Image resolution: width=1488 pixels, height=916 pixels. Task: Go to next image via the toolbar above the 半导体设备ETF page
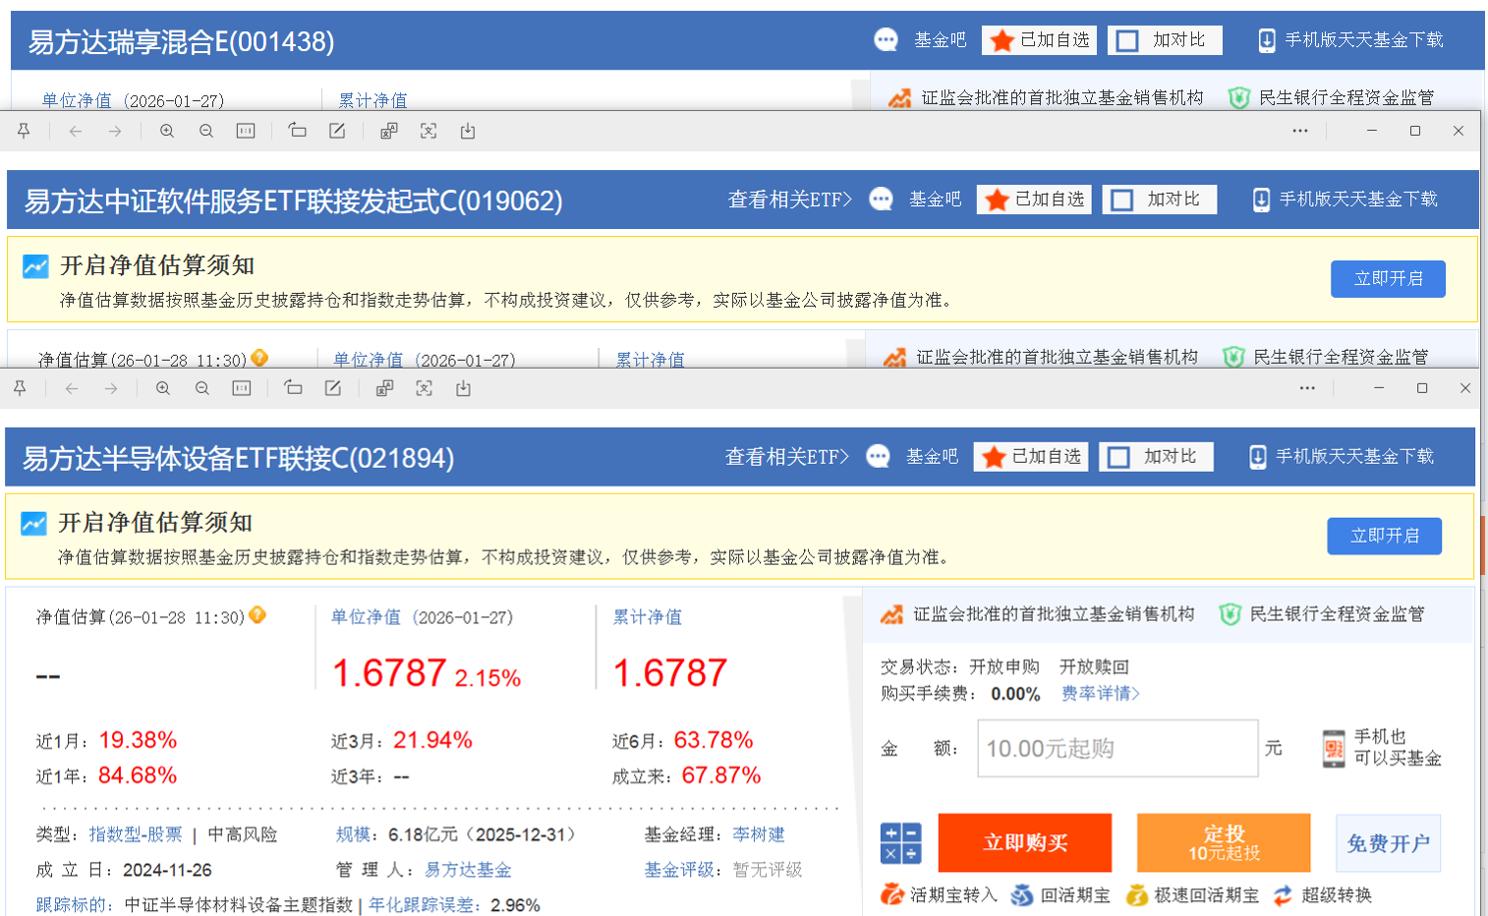point(111,388)
